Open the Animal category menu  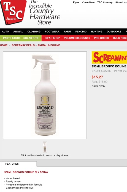[18, 32]
